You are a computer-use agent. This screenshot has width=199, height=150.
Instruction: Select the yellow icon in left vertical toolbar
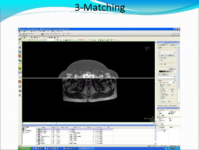20,65
